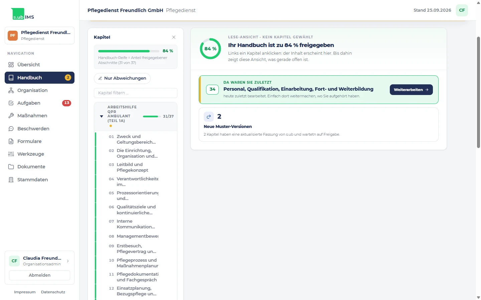
Task: Open the Neue Muster-Versionen card
Action: tap(319, 125)
